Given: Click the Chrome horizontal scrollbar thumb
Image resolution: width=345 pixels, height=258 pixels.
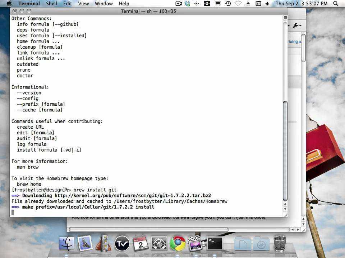Looking at the screenshot, I should pyautogui.click(x=148, y=229).
